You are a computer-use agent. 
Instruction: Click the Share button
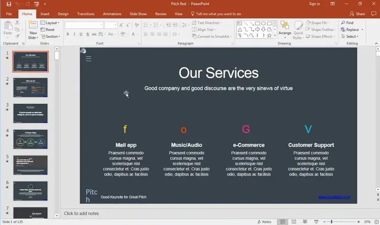point(357,14)
